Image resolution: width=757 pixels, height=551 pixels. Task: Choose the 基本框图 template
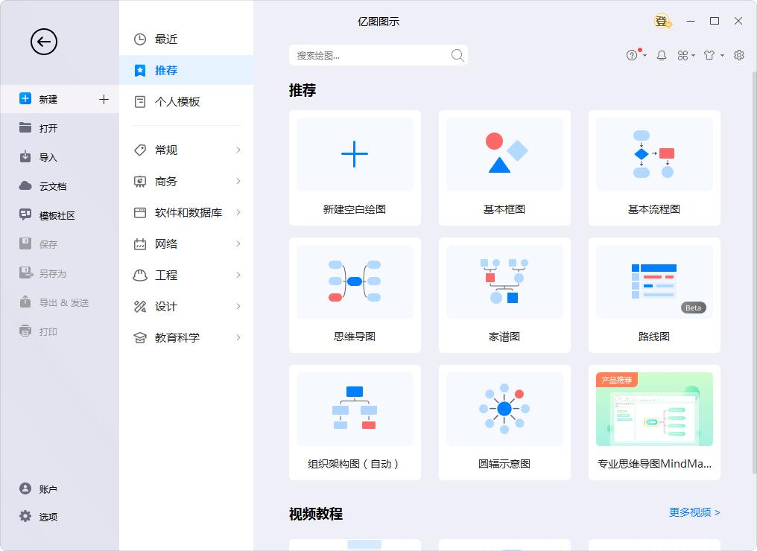tap(504, 168)
